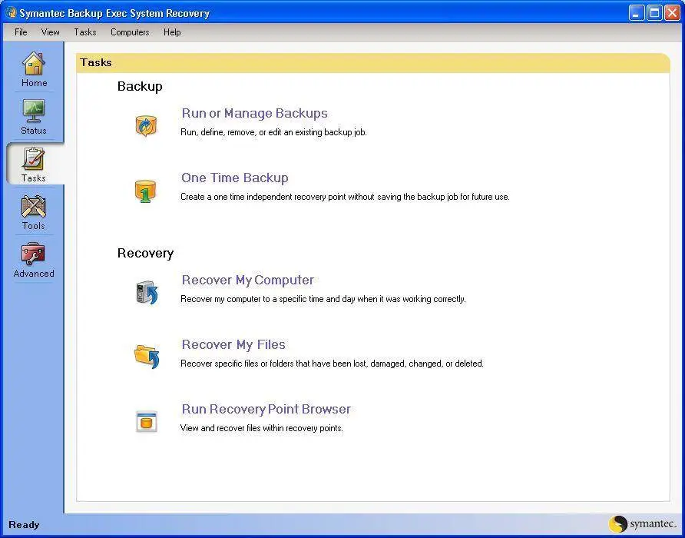Image resolution: width=685 pixels, height=538 pixels.
Task: Click the Recover My Files folder icon
Action: (147, 357)
